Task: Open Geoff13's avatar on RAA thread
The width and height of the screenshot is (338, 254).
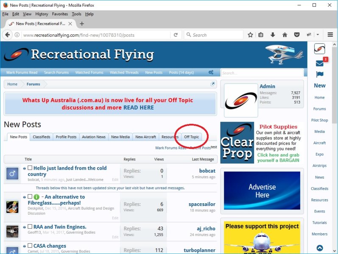Action: tap(12, 232)
